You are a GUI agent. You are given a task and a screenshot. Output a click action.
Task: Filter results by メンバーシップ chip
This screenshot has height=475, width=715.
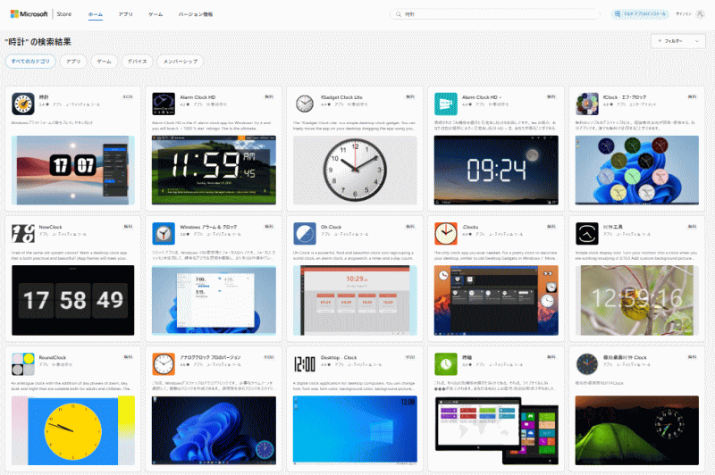179,62
